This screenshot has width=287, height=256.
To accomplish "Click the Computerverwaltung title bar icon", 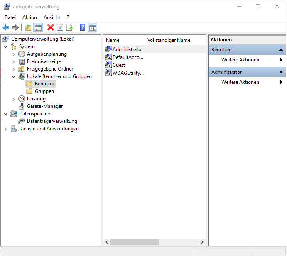I will [7, 6].
